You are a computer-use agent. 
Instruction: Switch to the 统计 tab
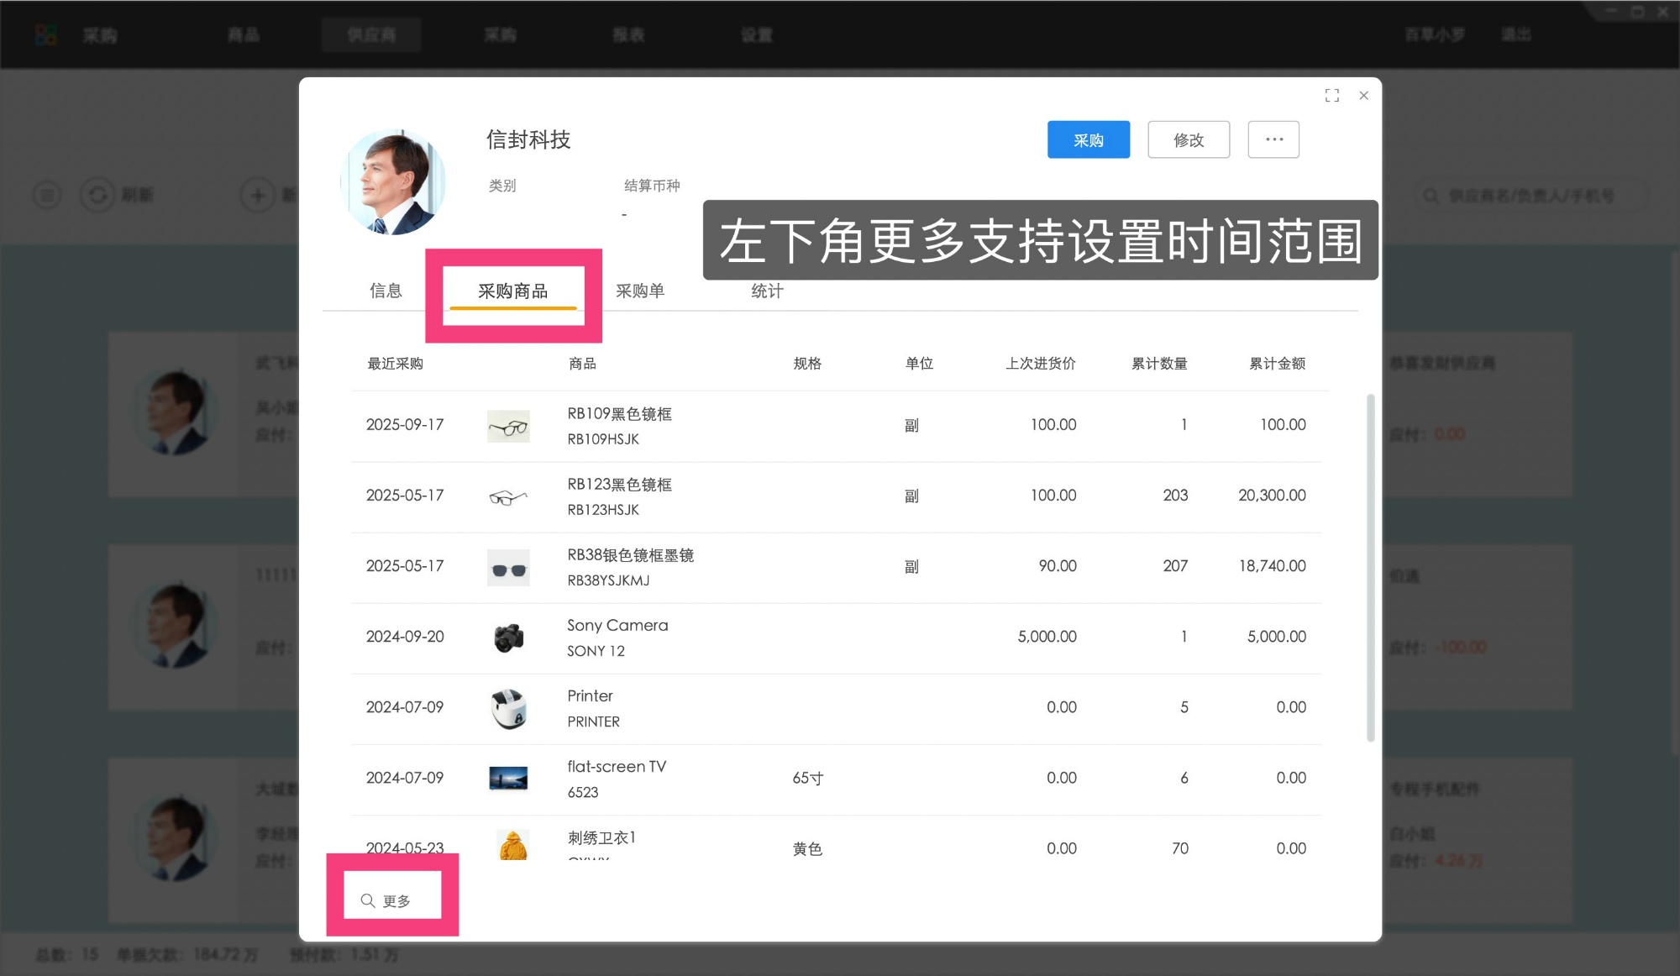(765, 291)
